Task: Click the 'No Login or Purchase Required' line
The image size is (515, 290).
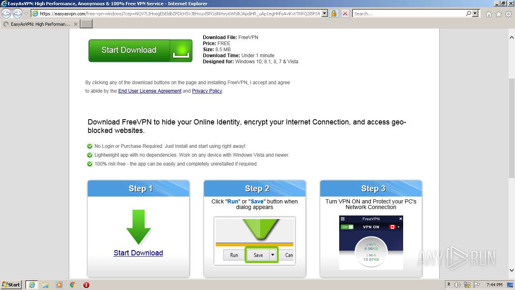Action: [x=170, y=146]
